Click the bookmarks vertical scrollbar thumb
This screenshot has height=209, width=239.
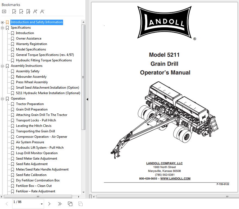pyautogui.click(x=83, y=77)
